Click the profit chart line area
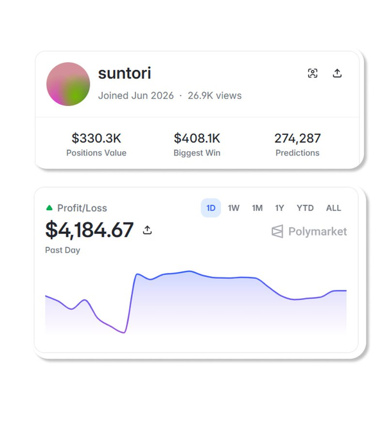The image size is (382, 437). tap(196, 302)
